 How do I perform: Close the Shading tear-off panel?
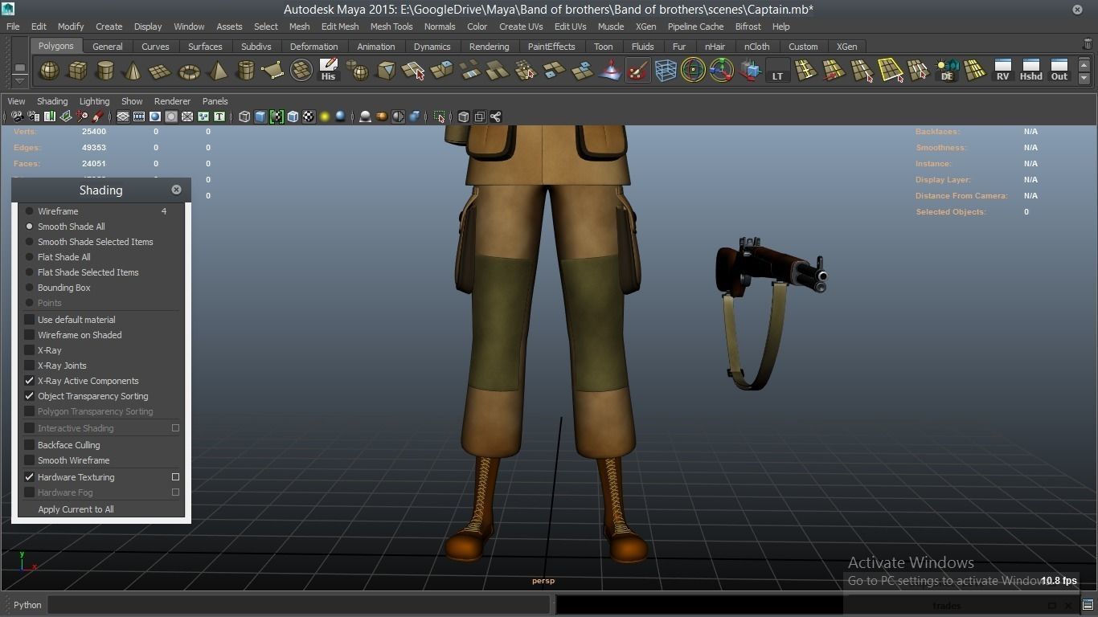click(x=176, y=190)
